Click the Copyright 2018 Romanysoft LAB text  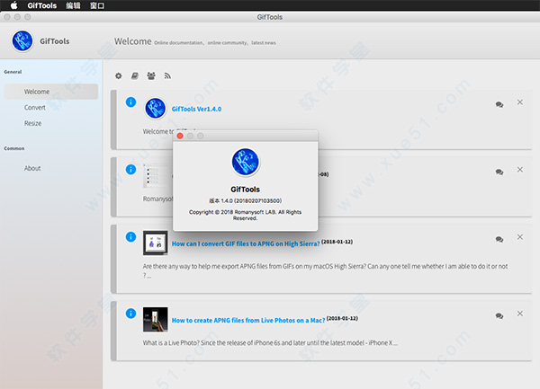tap(245, 215)
